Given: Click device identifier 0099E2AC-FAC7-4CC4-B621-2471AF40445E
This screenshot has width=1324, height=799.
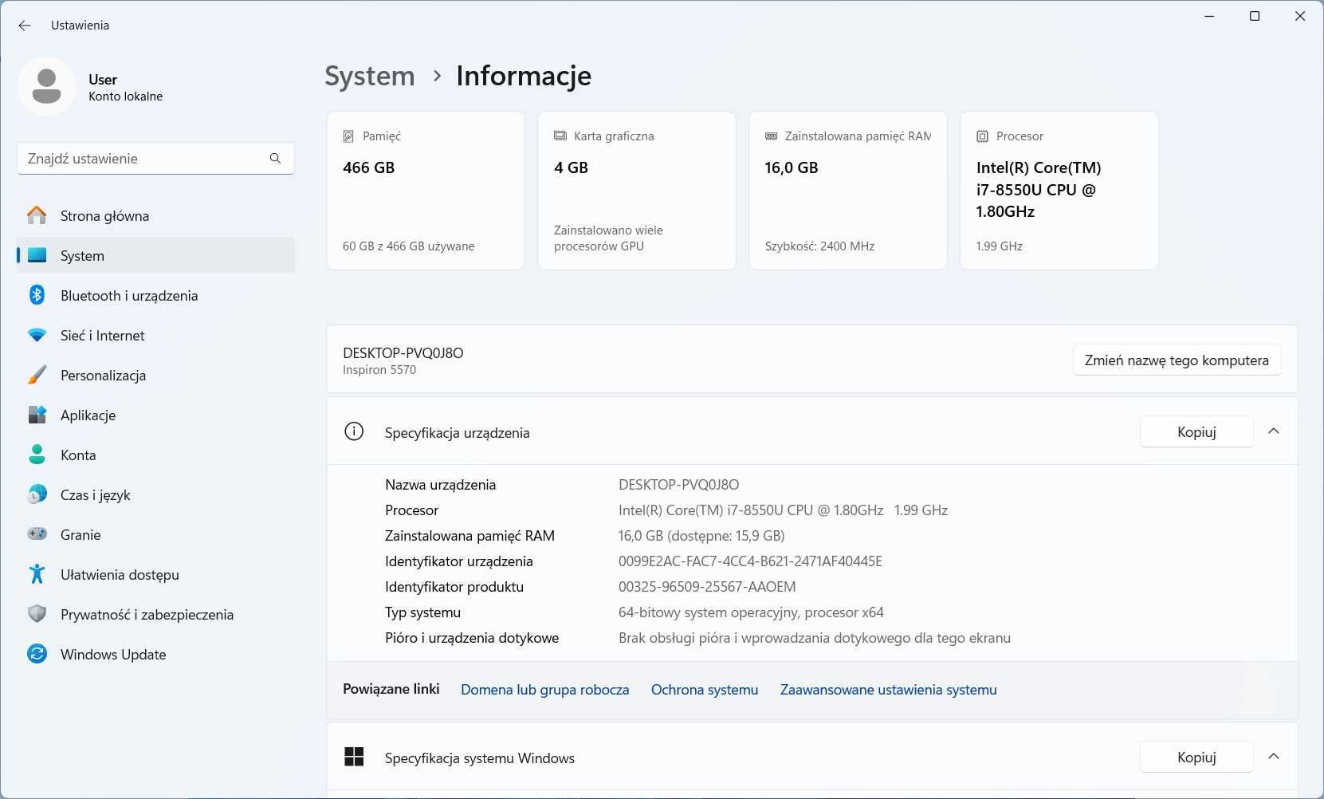Looking at the screenshot, I should 750,561.
